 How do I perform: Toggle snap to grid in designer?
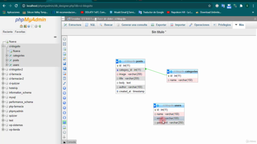pyautogui.click(x=64, y=108)
